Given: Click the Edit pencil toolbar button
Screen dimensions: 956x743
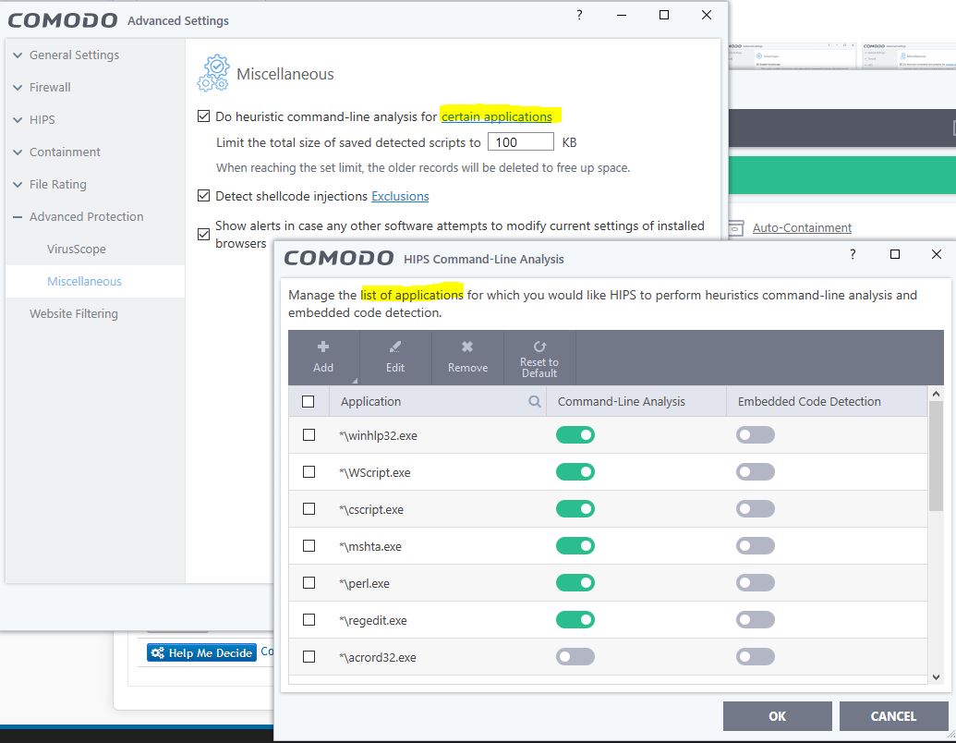Looking at the screenshot, I should [395, 358].
